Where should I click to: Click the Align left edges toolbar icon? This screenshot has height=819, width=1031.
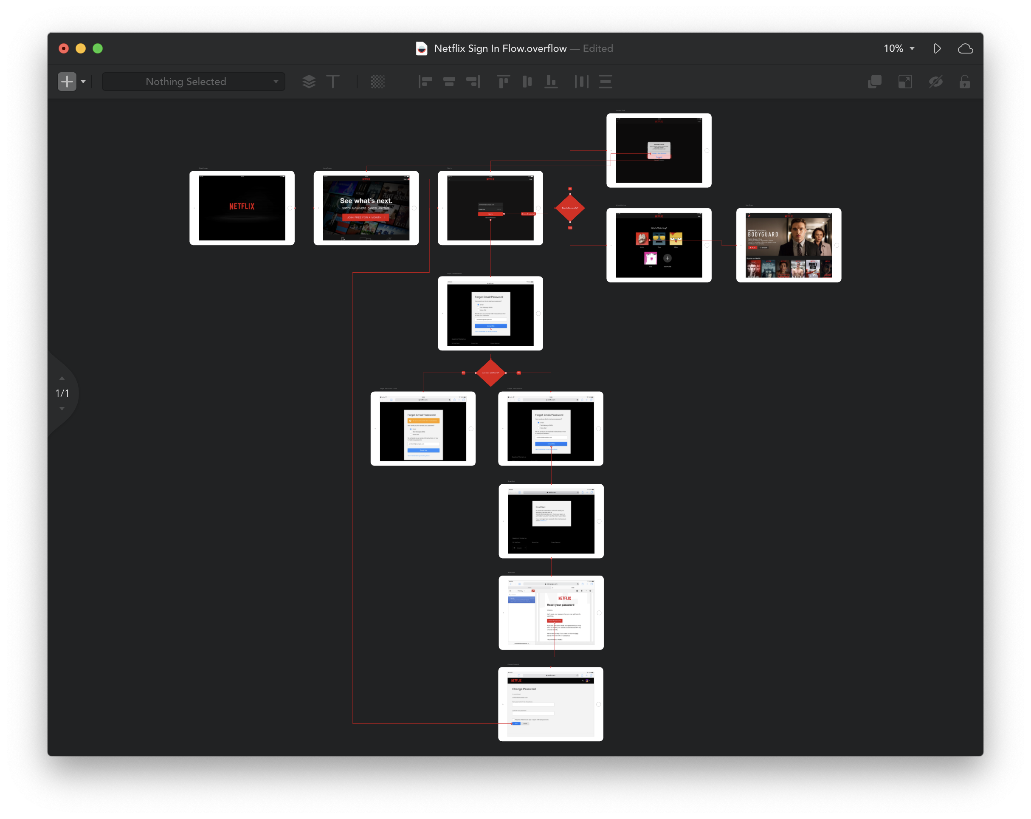click(423, 81)
